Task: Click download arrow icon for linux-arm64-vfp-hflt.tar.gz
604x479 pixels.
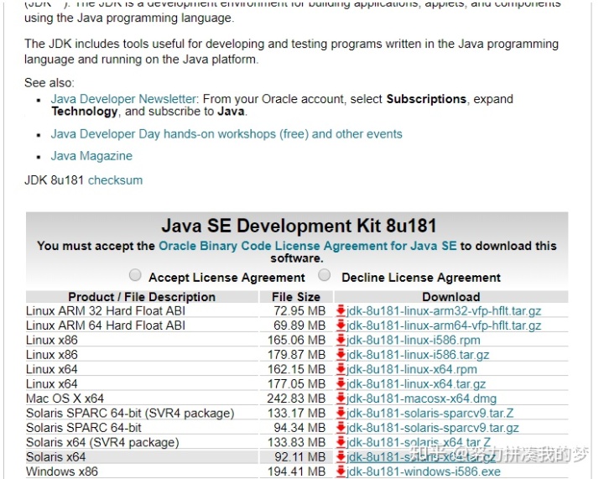Action: coord(341,325)
